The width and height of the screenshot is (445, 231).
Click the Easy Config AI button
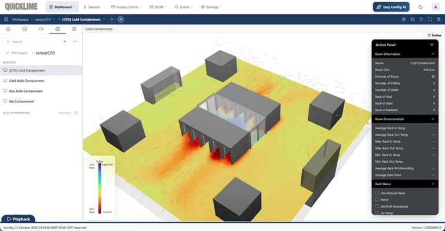tap(391, 7)
